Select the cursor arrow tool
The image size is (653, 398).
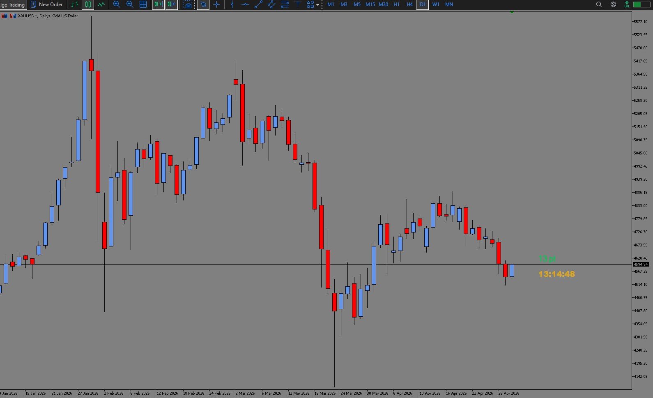[203, 5]
